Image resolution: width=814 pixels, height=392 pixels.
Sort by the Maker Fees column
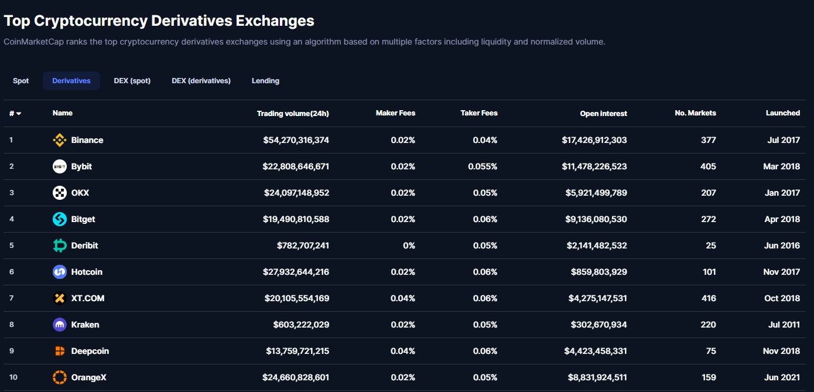pyautogui.click(x=395, y=113)
